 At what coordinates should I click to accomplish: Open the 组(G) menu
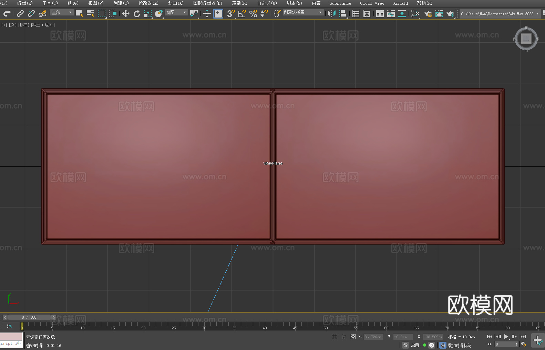click(x=73, y=3)
